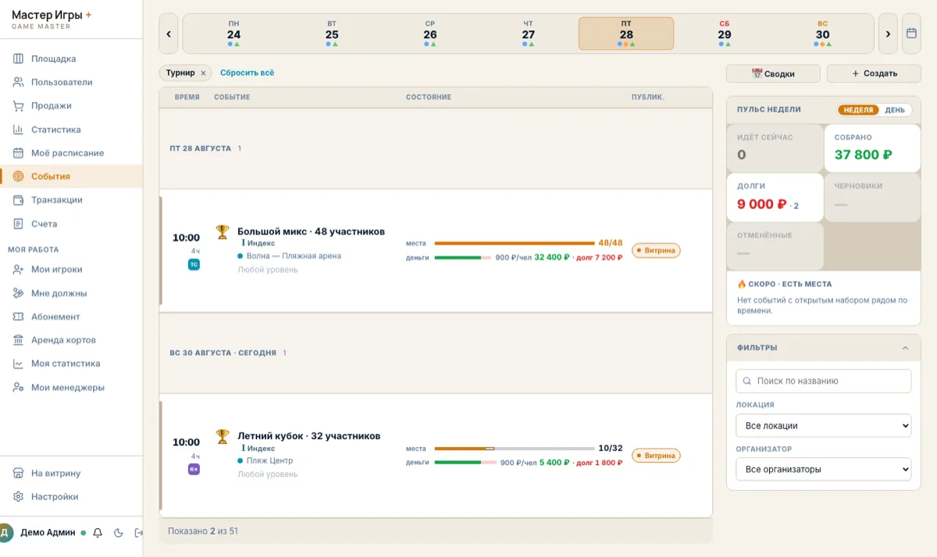Open the calendar date picker icon
The width and height of the screenshot is (937, 557).
point(911,34)
